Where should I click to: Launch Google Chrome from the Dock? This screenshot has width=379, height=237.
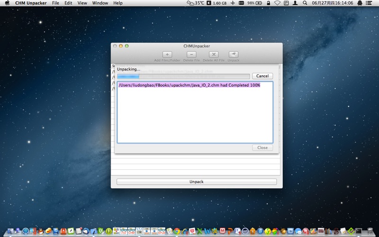[x=177, y=231]
